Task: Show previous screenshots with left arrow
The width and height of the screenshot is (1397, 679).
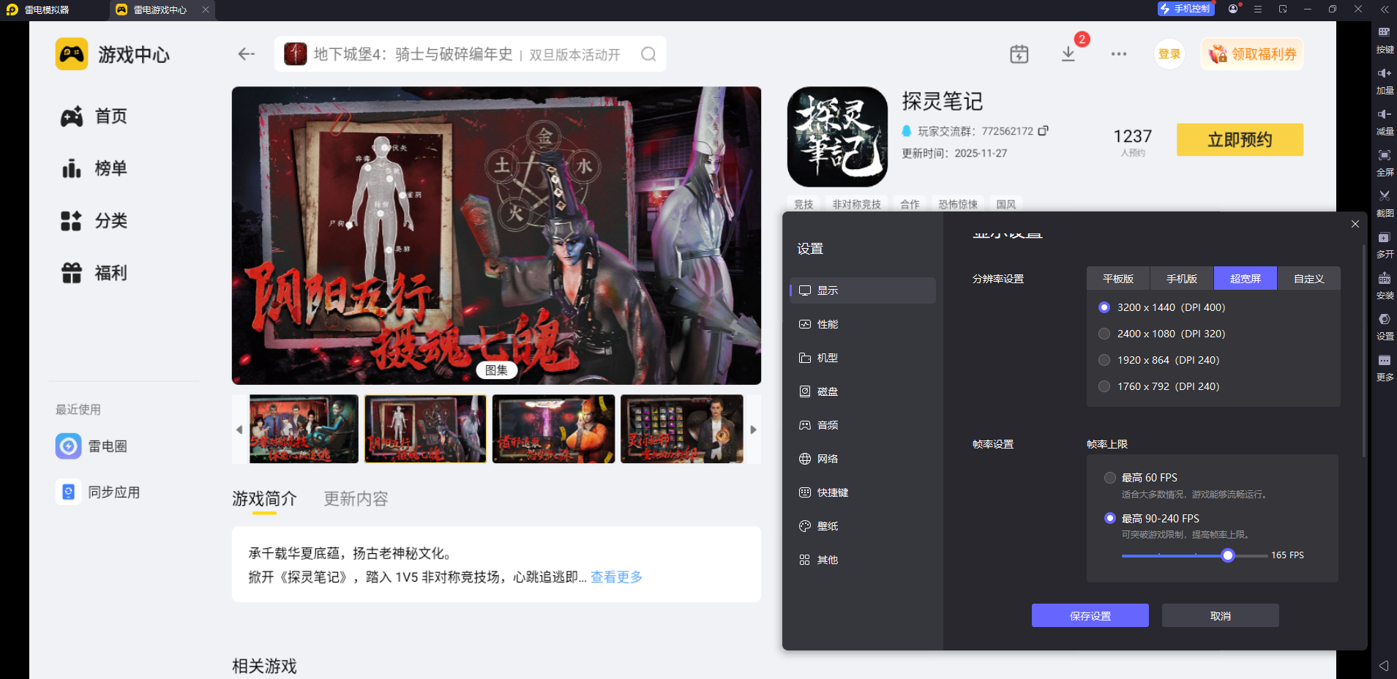Action: [x=239, y=429]
